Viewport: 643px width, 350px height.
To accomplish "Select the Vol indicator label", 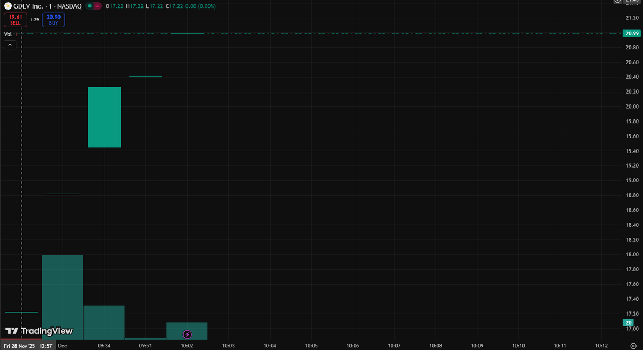I will pyautogui.click(x=8, y=34).
